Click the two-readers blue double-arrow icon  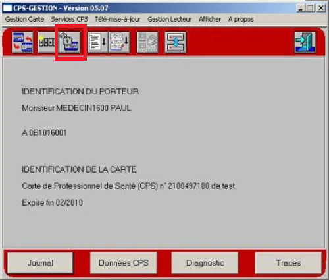(176, 42)
